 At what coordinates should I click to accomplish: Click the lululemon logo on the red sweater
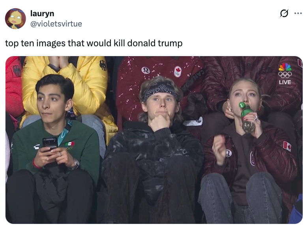coord(146,70)
